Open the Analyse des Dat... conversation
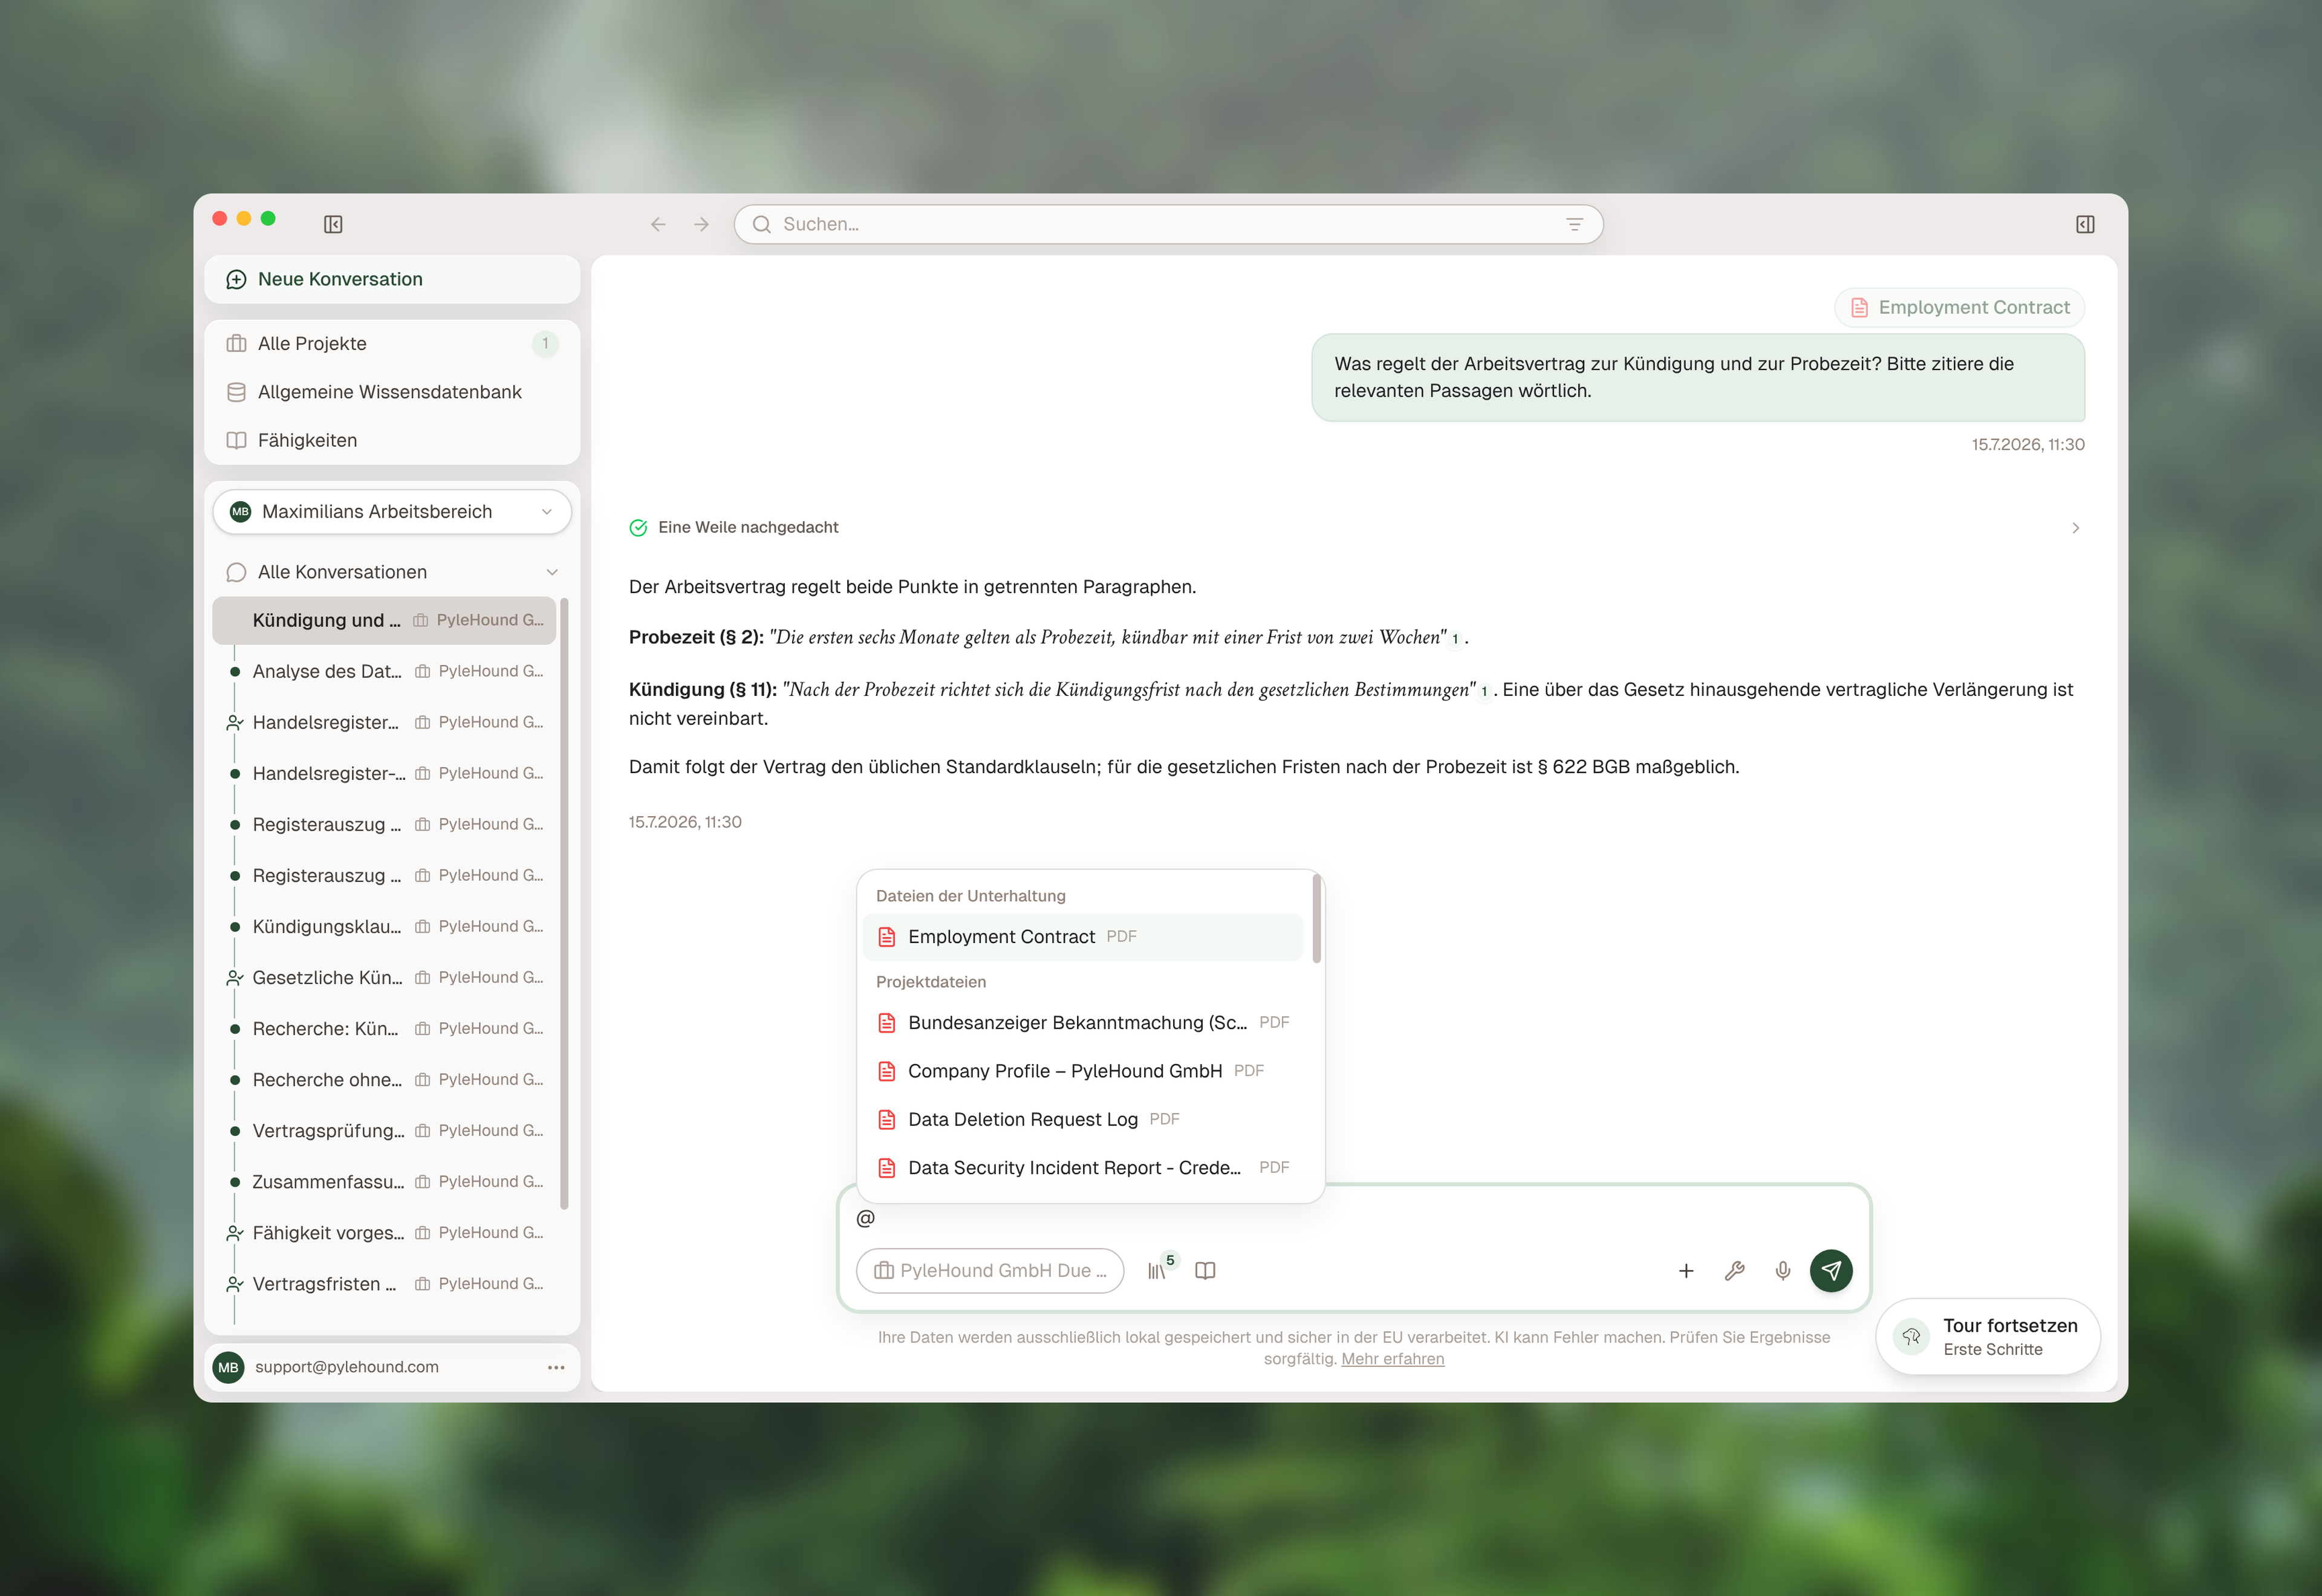Screen dimensions: 2322x1596 [384, 671]
